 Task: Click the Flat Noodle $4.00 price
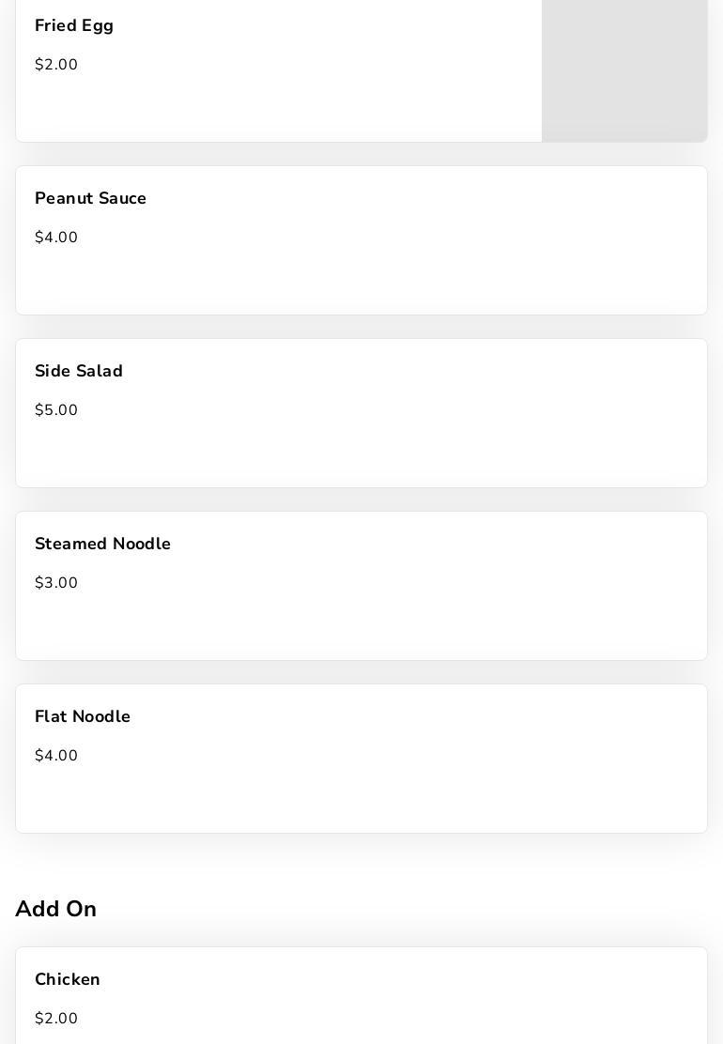click(x=56, y=756)
